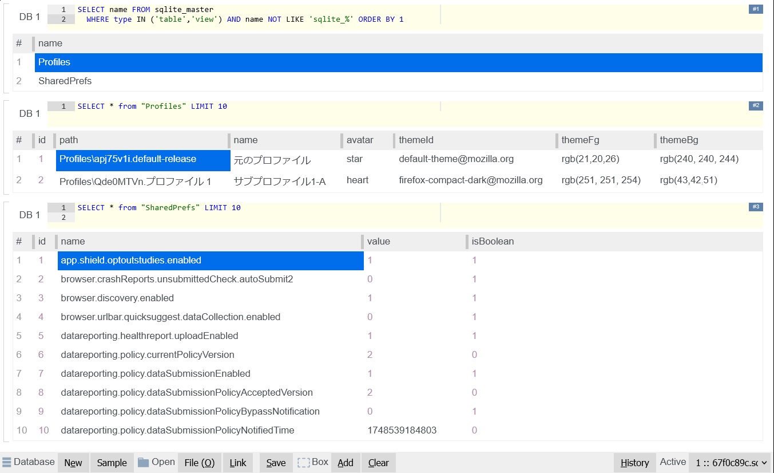Click the #3 box badge
This screenshot has width=774, height=473.
(755, 207)
